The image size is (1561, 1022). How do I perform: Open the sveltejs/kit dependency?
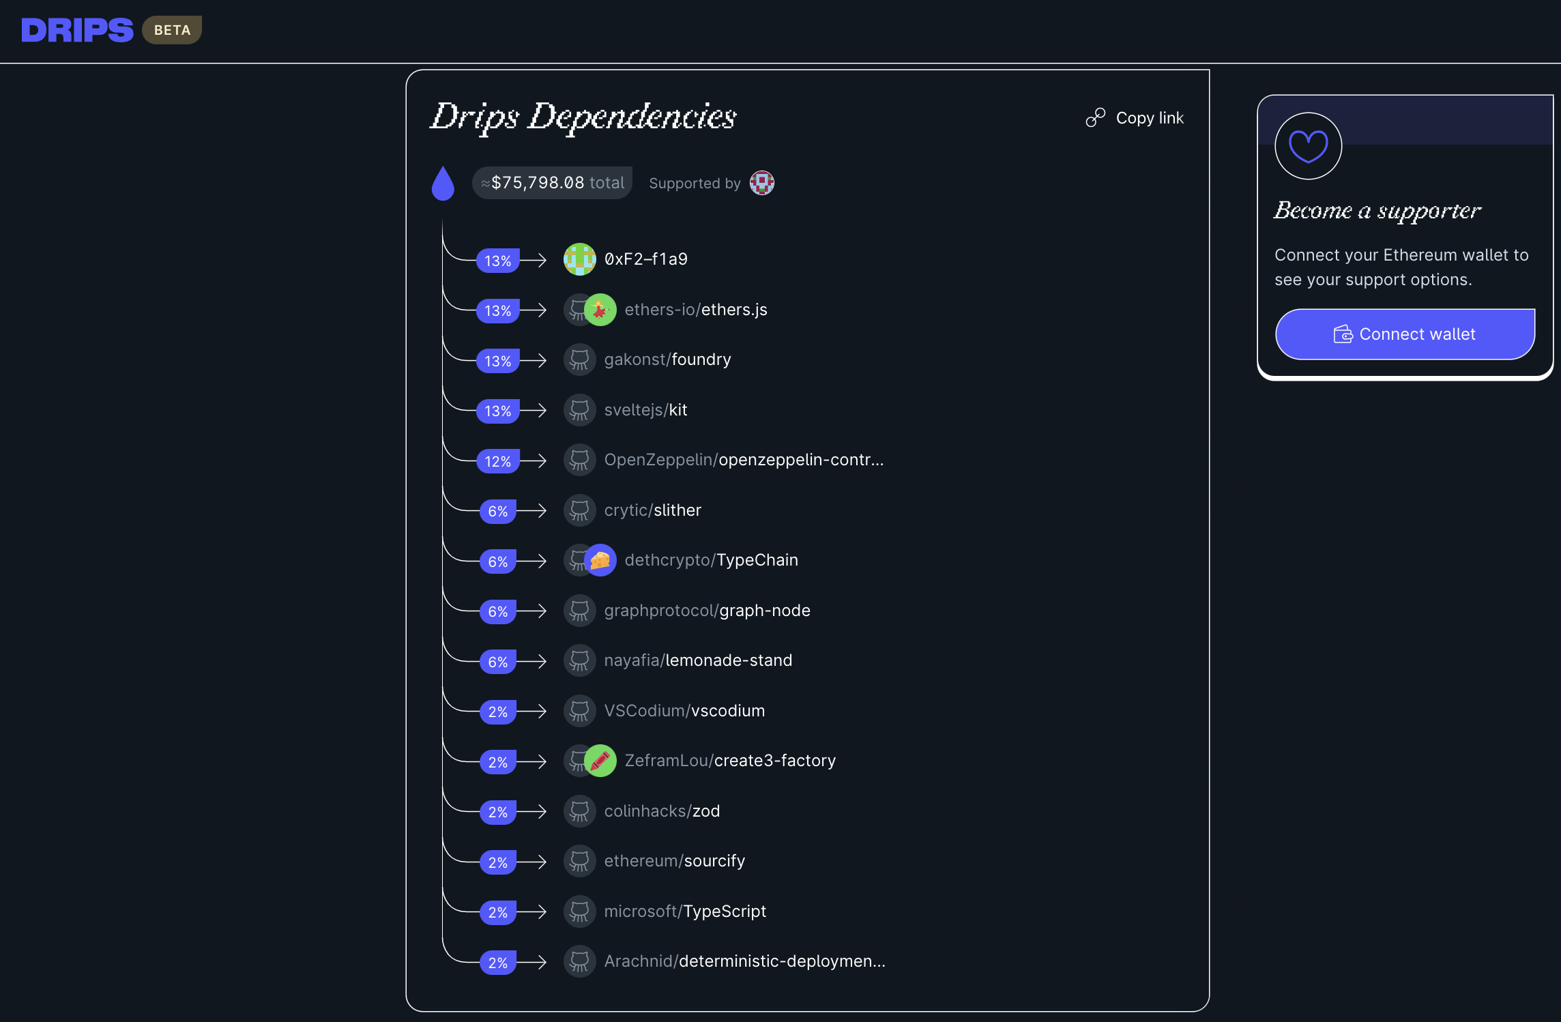645,409
